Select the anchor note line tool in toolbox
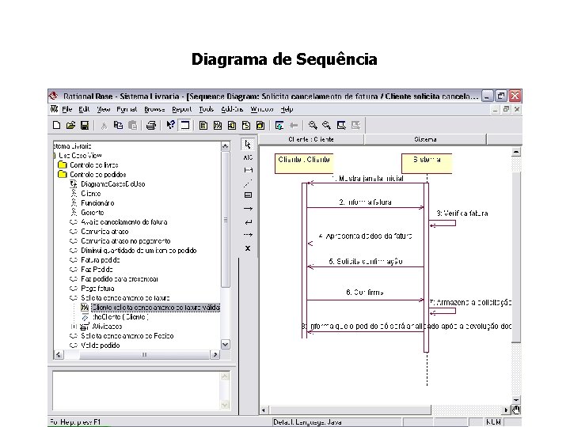This screenshot has width=570, height=427. (248, 183)
